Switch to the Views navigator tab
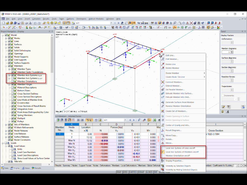Image resolution: width=247 pixels, height=185 pixels. (26, 168)
